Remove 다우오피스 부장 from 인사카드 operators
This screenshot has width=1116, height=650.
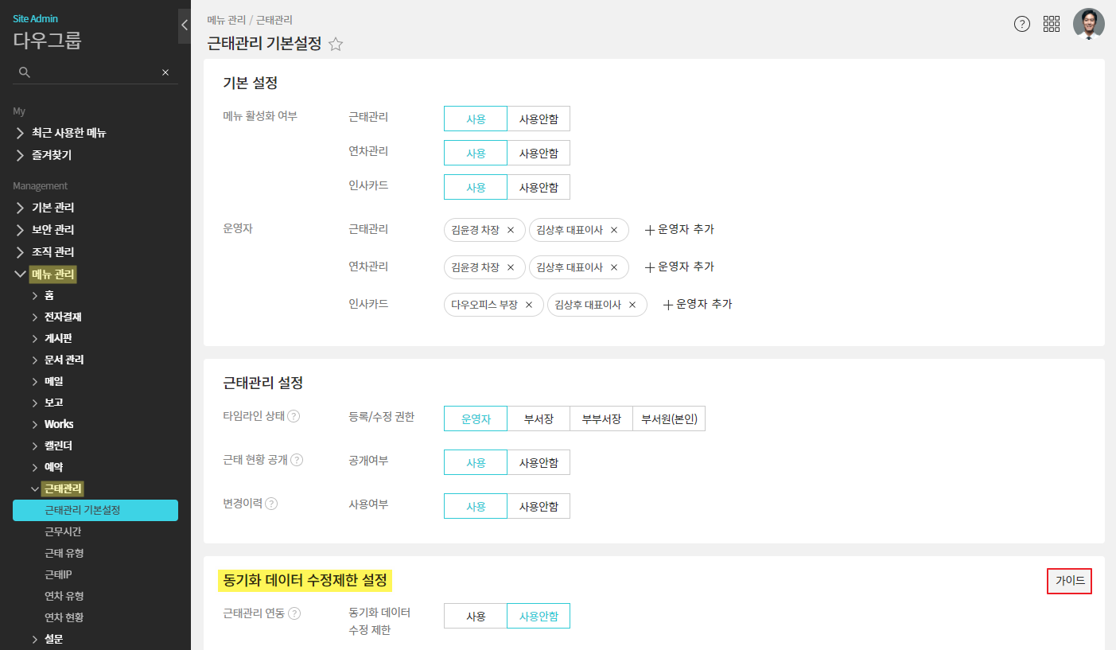(x=528, y=305)
